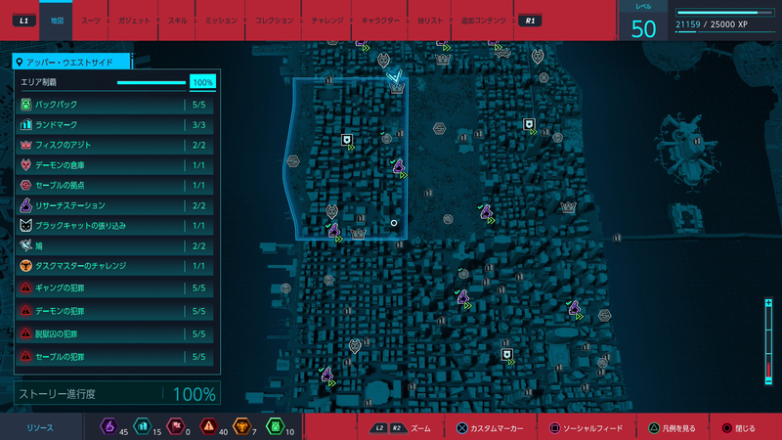The width and height of the screenshot is (782, 440).
Task: Click the アッパー・ウエストサイド location pin icon
Action: click(19, 62)
